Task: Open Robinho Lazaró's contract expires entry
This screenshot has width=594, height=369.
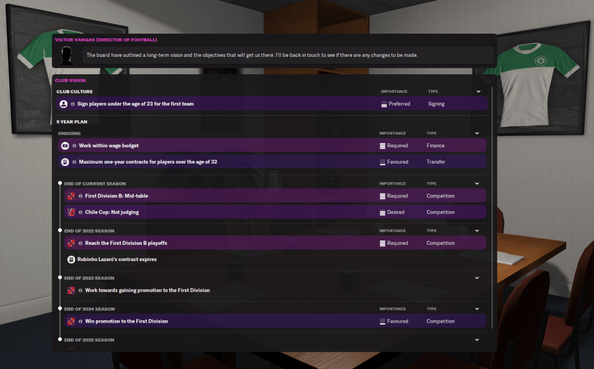Action: point(117,259)
